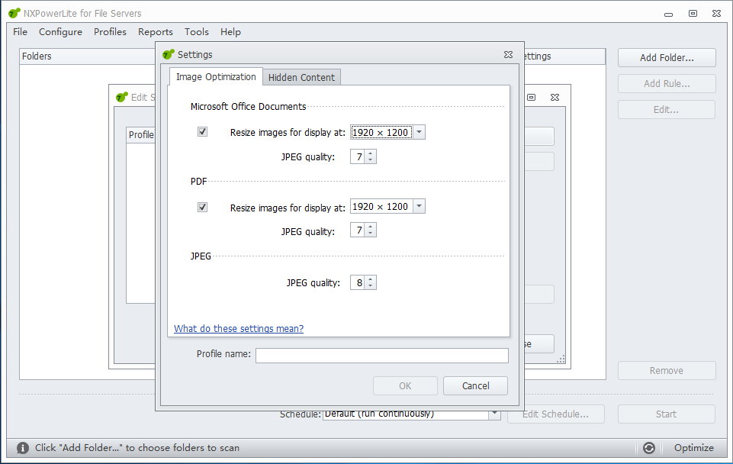This screenshot has height=464, width=733.
Task: Click the Edit... button in main window
Action: (667, 109)
